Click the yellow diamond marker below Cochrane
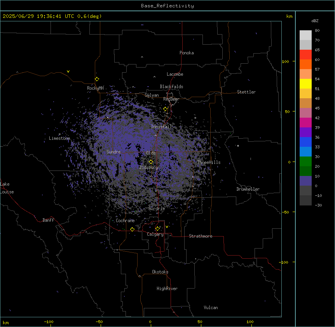 (x=132, y=229)
